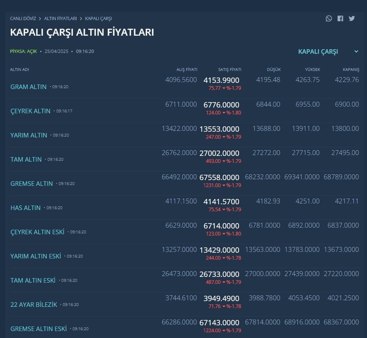Click Has Altın selling price 4141.5700

(x=221, y=201)
